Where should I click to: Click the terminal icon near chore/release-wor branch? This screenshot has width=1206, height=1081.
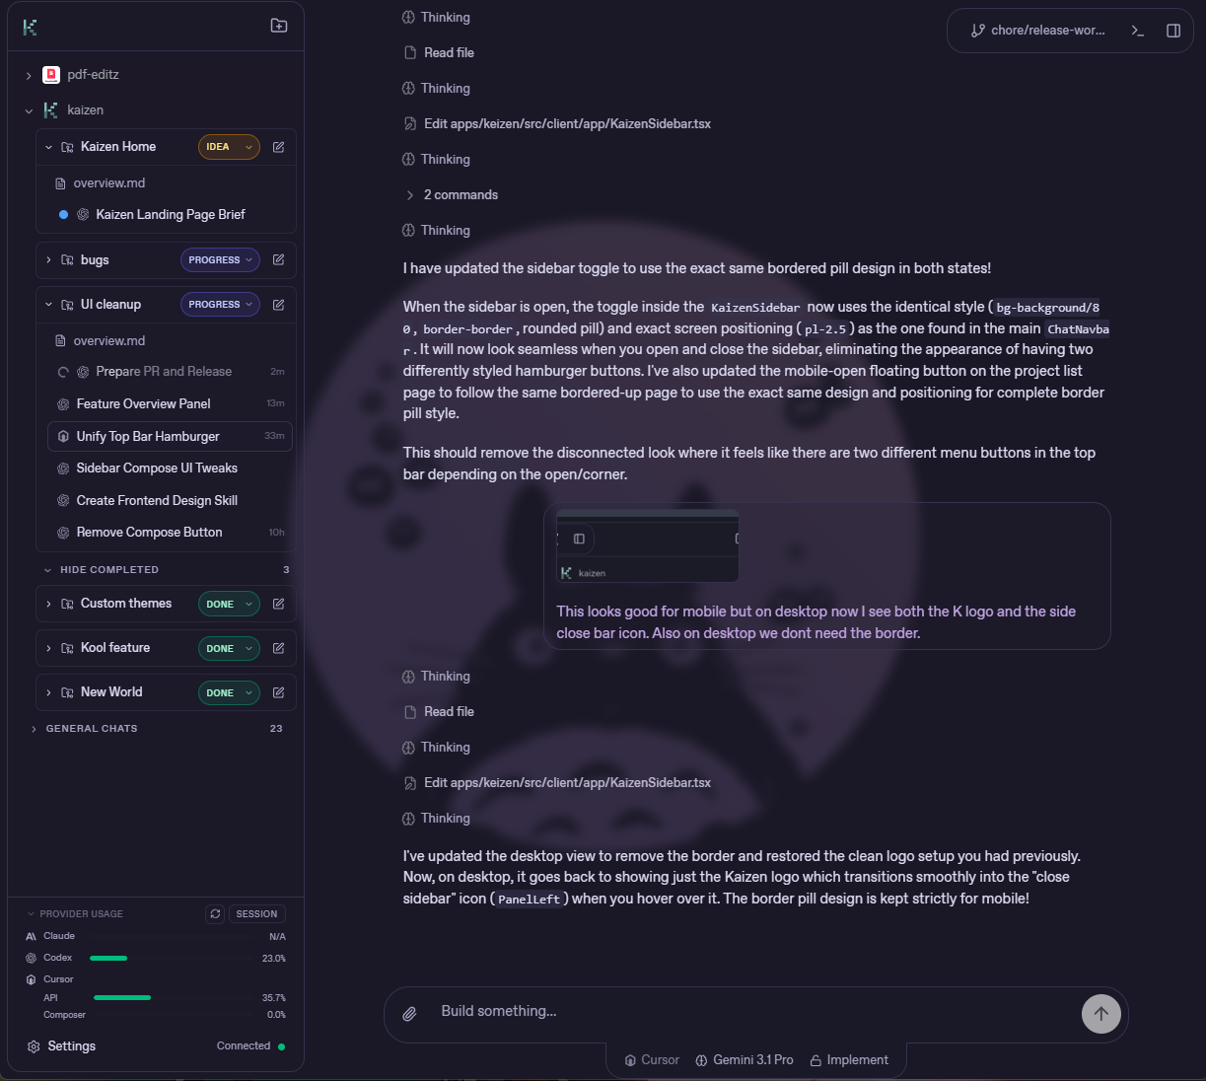1137,30
